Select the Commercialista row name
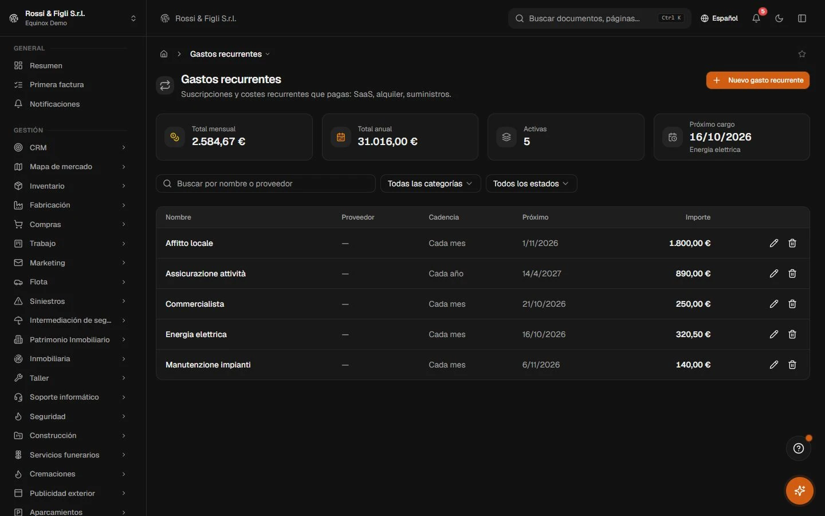The image size is (825, 516). pos(195,304)
